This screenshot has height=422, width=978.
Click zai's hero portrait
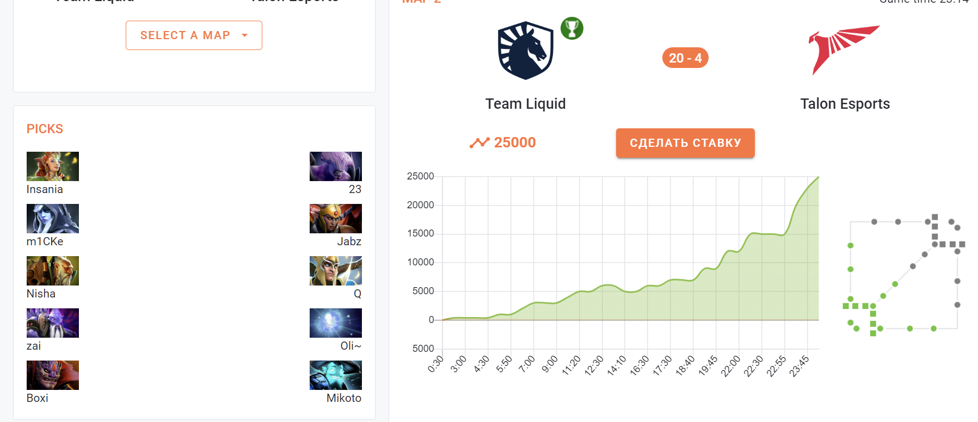[53, 323]
